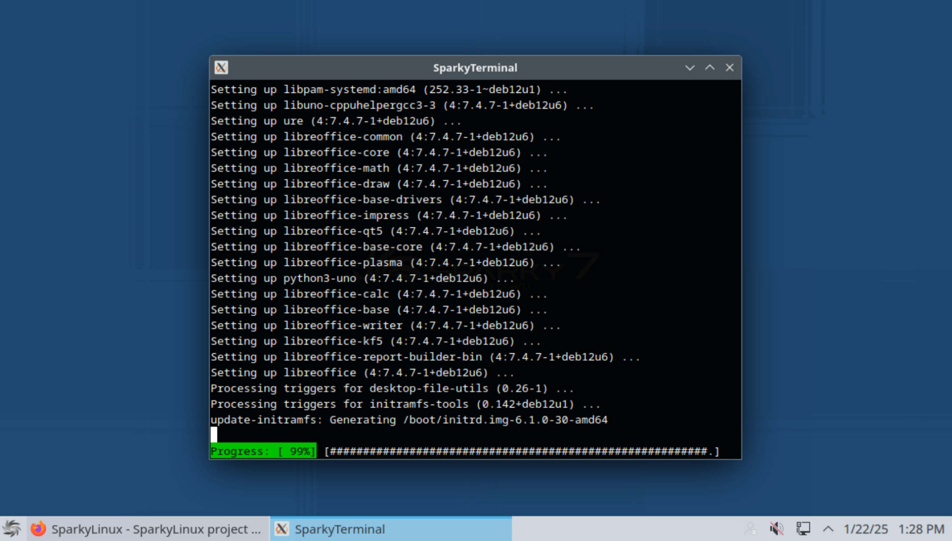The image size is (952, 541).
Task: Select the Progress: [ 99%] label
Action: click(x=263, y=451)
